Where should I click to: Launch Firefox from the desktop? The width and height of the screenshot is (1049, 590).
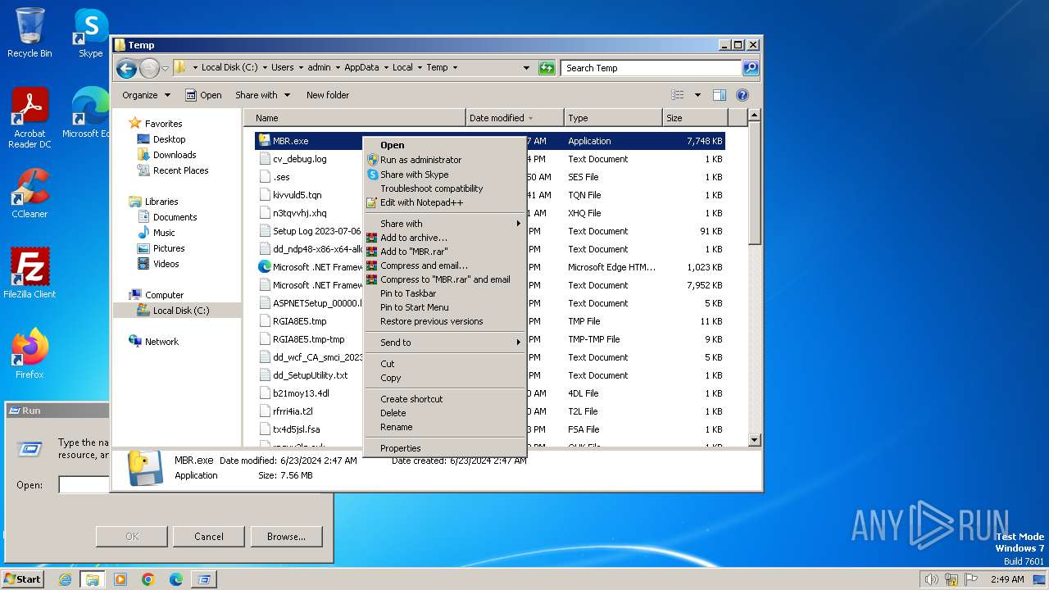[30, 354]
